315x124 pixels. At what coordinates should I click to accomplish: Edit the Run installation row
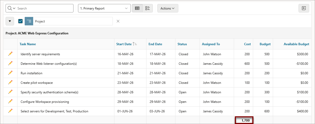coord(10,73)
